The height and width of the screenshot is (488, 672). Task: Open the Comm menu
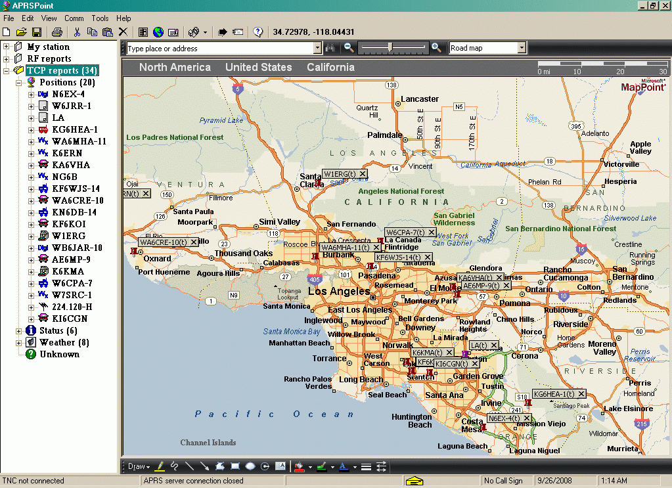74,18
